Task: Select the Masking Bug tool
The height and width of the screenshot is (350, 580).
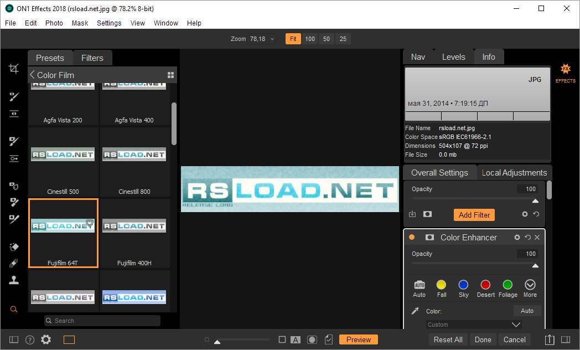Action: click(14, 159)
